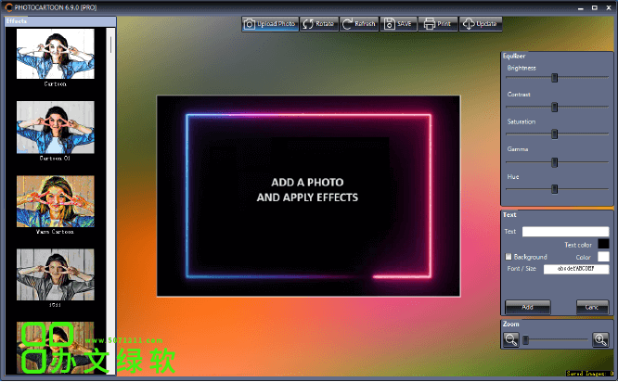Save the image with the SAVE button
618x382 pixels.
[x=400, y=24]
